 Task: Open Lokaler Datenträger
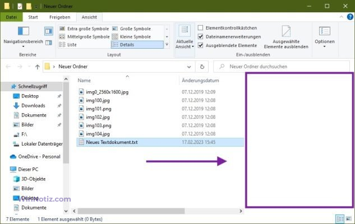click(42, 144)
